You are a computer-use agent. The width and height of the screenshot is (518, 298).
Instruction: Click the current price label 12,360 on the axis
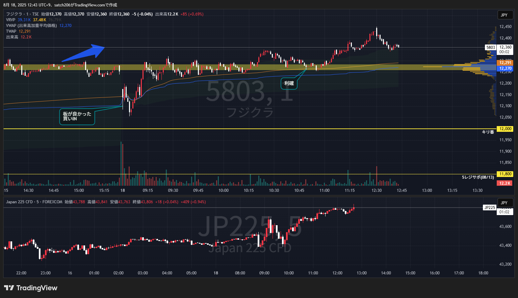[x=505, y=47]
